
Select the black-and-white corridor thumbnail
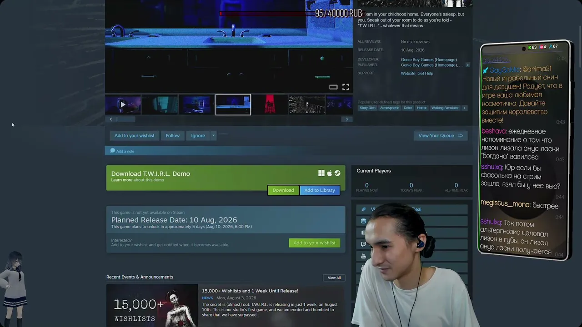point(306,104)
